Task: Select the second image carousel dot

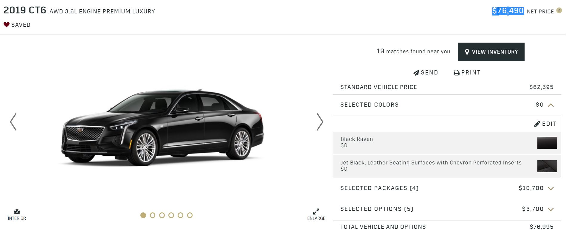Action: click(153, 215)
